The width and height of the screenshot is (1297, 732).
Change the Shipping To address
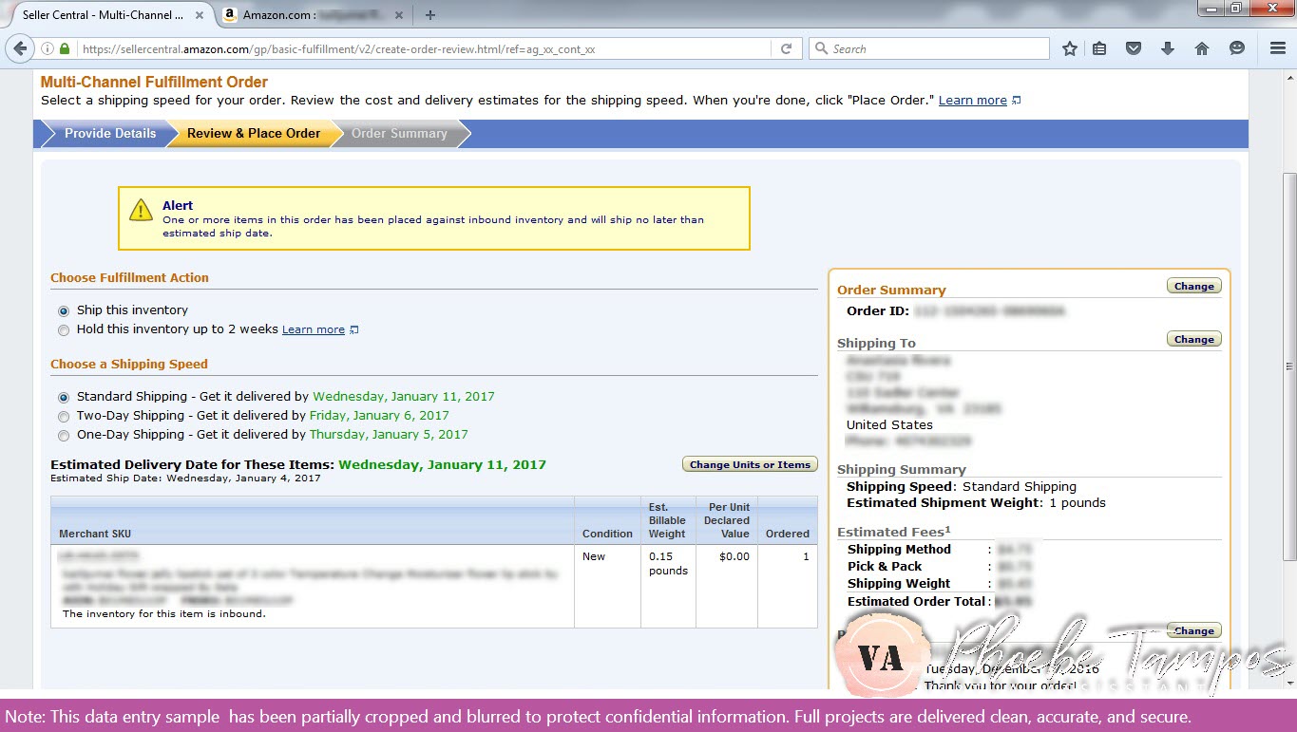coord(1193,338)
